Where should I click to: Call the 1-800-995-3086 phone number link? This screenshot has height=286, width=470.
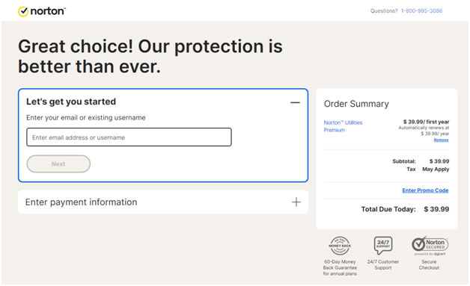[421, 10]
